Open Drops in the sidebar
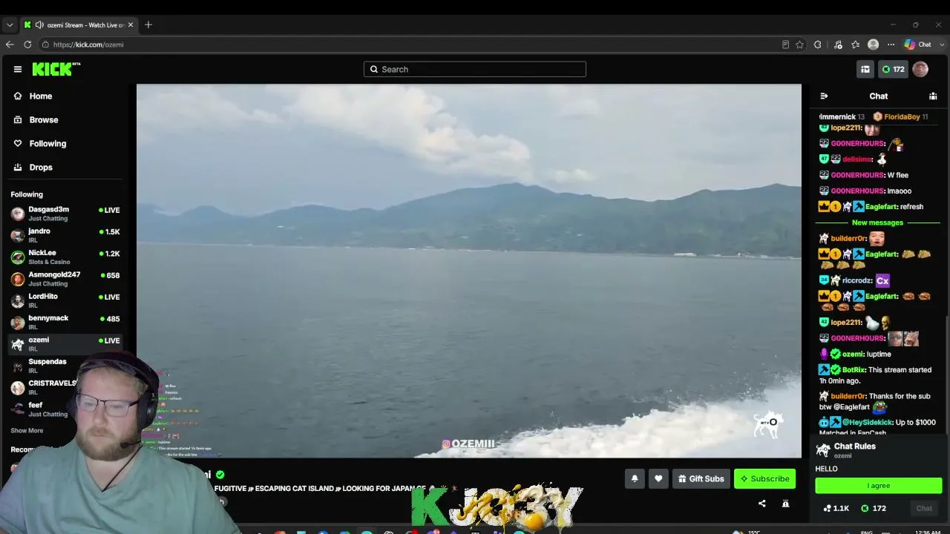 (41, 167)
